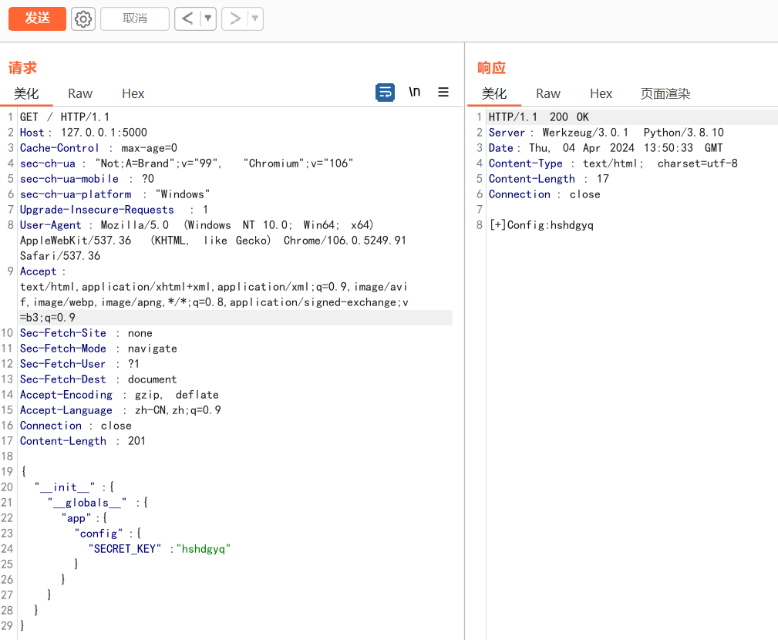Click the Sec-Fetch-User header name
The image size is (778, 640).
coord(62,364)
